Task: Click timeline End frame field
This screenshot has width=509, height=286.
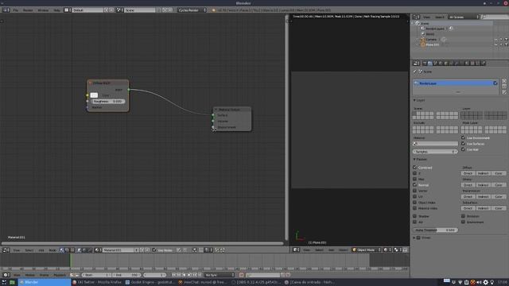Action: coord(126,275)
